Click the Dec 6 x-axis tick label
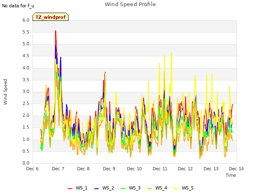The height and width of the screenshot is (196, 261). 32,169
